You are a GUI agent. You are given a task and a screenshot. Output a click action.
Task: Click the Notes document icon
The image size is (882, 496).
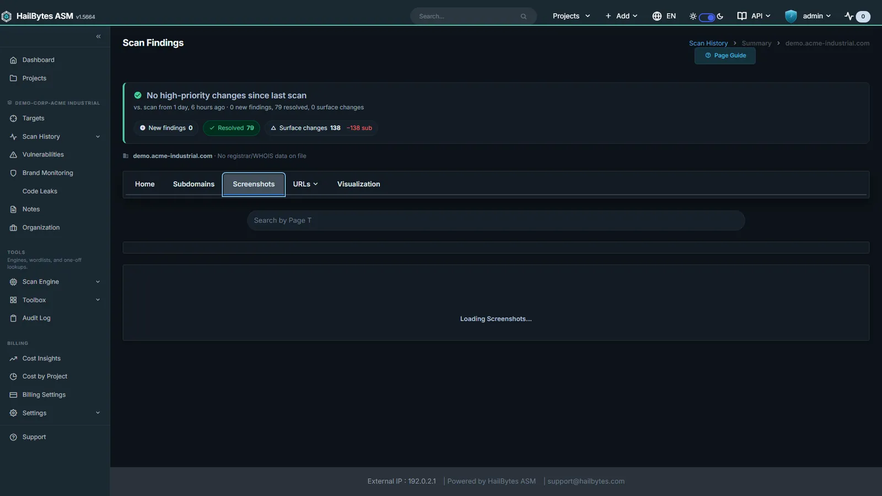[x=13, y=209]
